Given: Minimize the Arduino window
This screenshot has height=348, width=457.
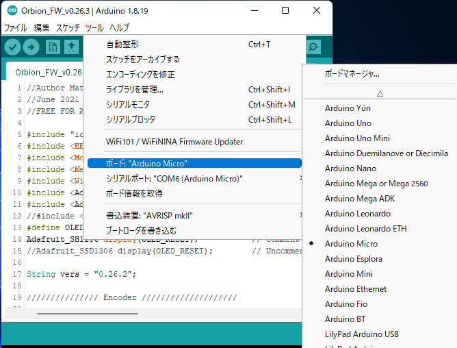Looking at the screenshot, I should (x=254, y=11).
